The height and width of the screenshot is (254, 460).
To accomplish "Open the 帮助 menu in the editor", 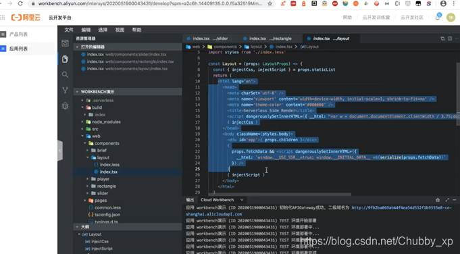I will pyautogui.click(x=136, y=30).
